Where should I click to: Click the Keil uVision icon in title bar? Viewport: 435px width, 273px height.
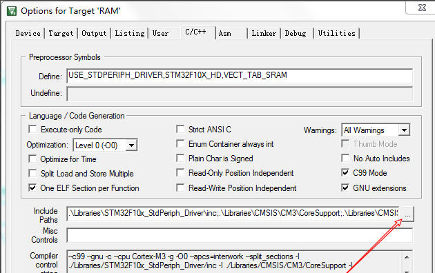pos(12,11)
